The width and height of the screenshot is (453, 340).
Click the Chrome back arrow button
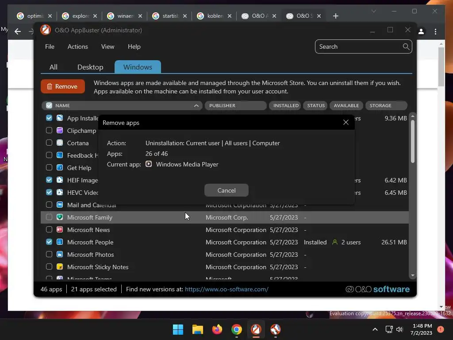pyautogui.click(x=18, y=31)
